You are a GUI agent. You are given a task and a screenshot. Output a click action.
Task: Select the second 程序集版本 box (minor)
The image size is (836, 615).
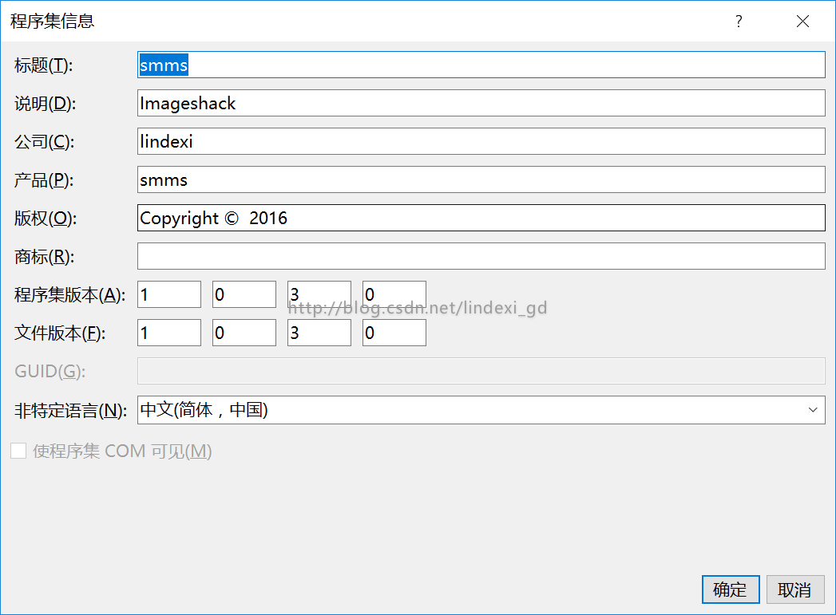coord(244,294)
